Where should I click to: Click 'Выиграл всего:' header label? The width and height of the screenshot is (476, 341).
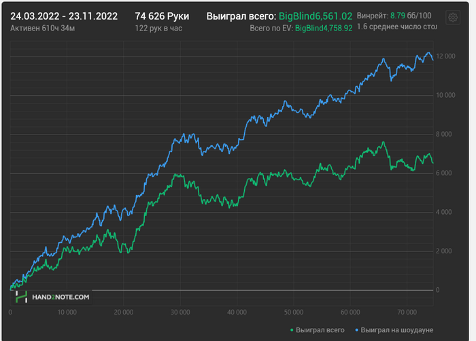click(241, 16)
